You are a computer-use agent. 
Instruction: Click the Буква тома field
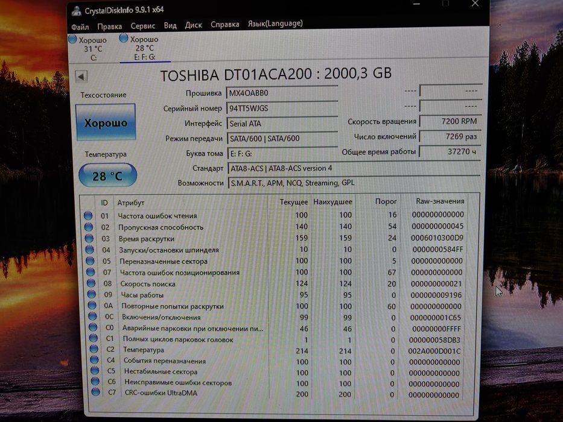(x=283, y=153)
